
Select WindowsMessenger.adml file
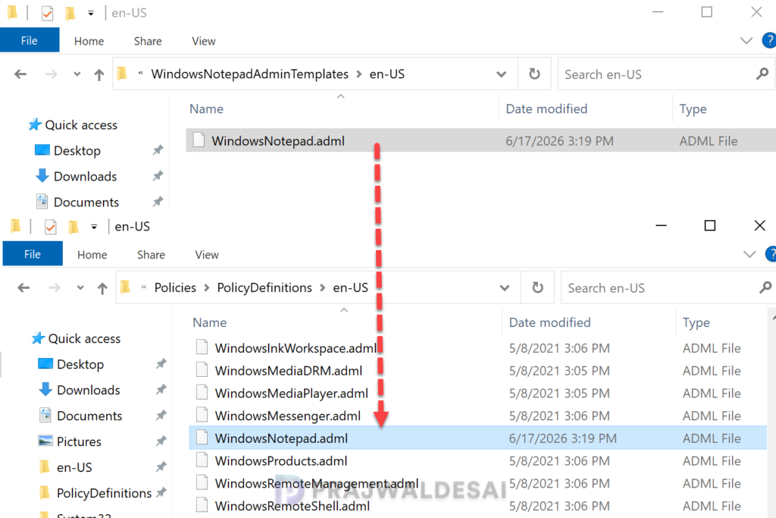coord(478,416)
